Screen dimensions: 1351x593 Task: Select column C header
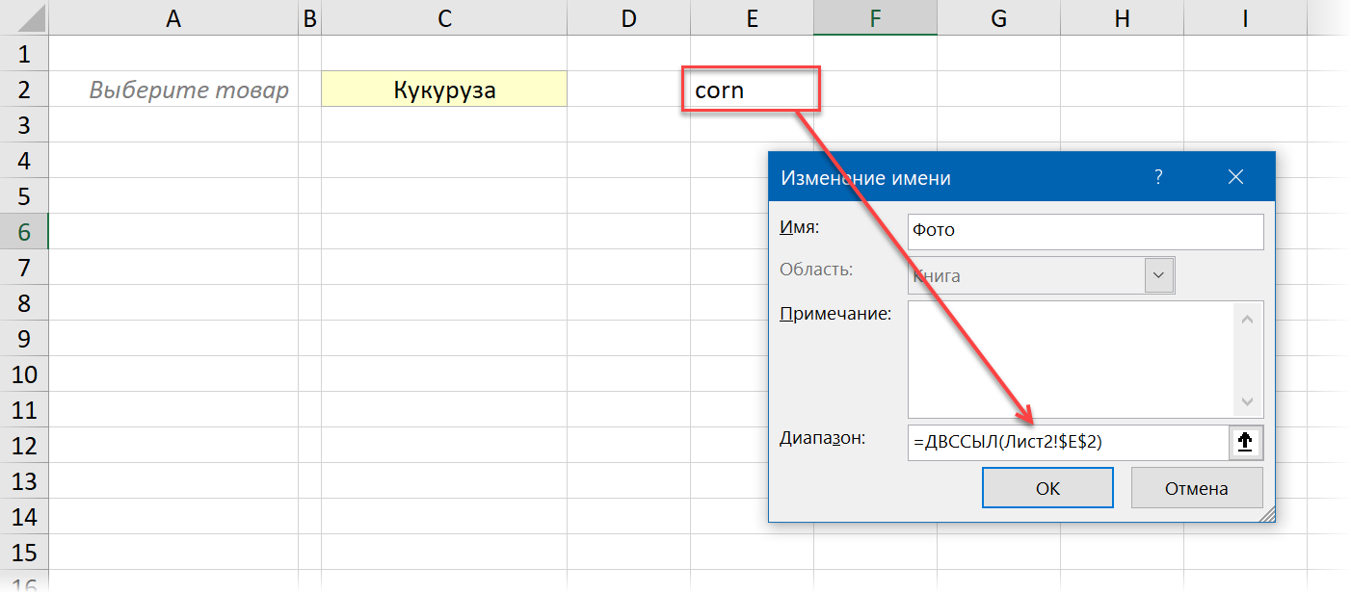444,17
